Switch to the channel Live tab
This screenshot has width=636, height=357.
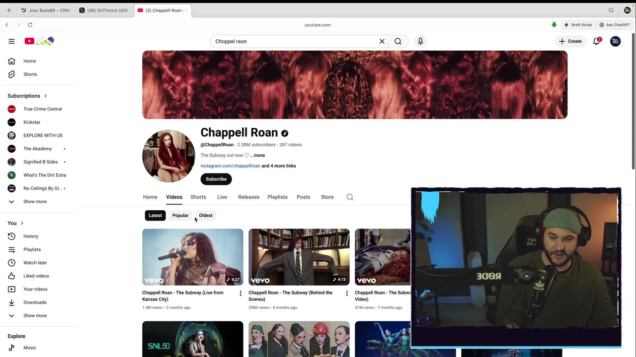222,197
